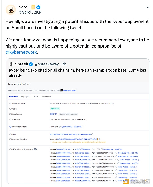Copy the transaction hash with copy icon
The width and height of the screenshot is (153, 187).
113,104
